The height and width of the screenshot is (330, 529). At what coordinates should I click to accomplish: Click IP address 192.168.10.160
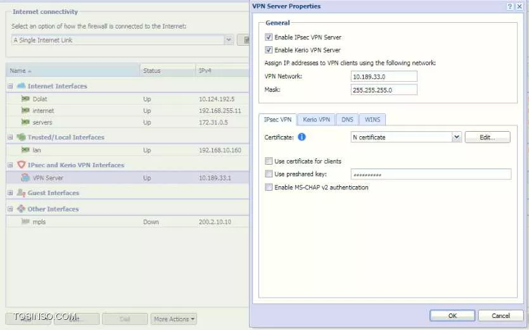click(x=220, y=150)
